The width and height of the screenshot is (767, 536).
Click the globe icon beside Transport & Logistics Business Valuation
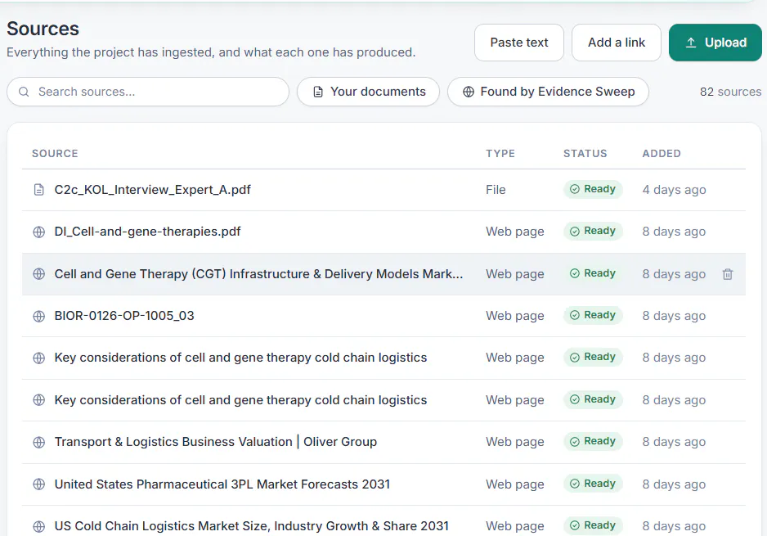pyautogui.click(x=38, y=443)
